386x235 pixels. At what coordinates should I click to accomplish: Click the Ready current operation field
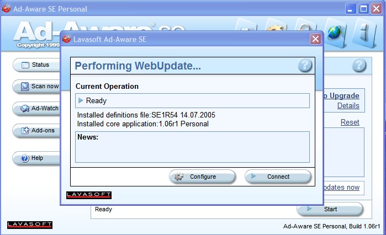coord(192,100)
